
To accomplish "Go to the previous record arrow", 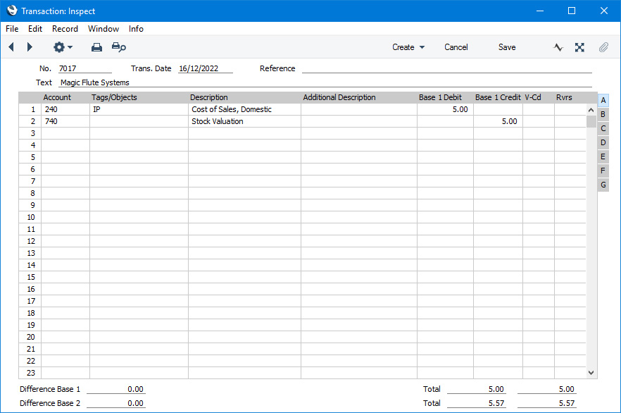I will 11,47.
